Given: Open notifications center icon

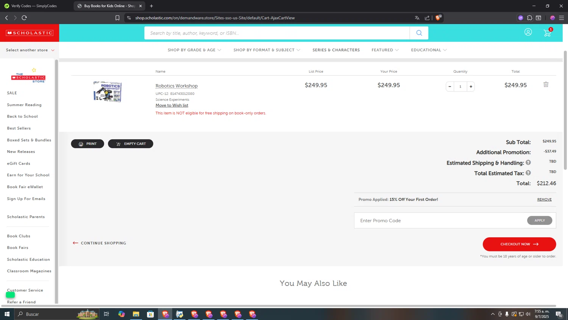Looking at the screenshot, I should 559,314.
